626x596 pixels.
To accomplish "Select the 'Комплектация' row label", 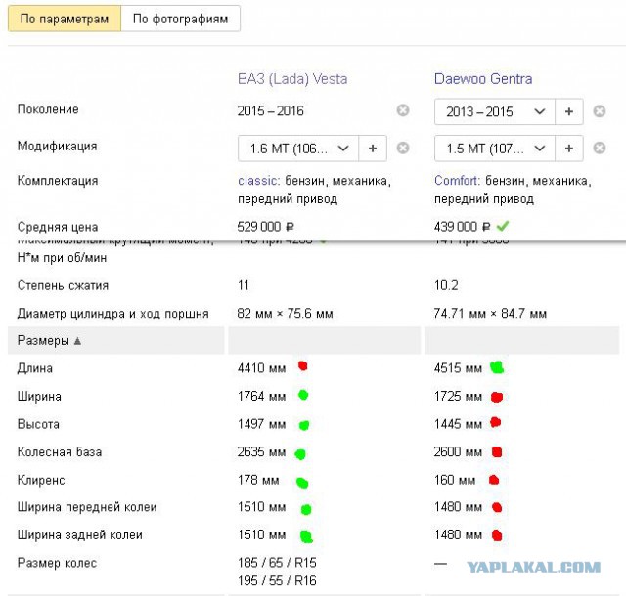I will pyautogui.click(x=58, y=181).
